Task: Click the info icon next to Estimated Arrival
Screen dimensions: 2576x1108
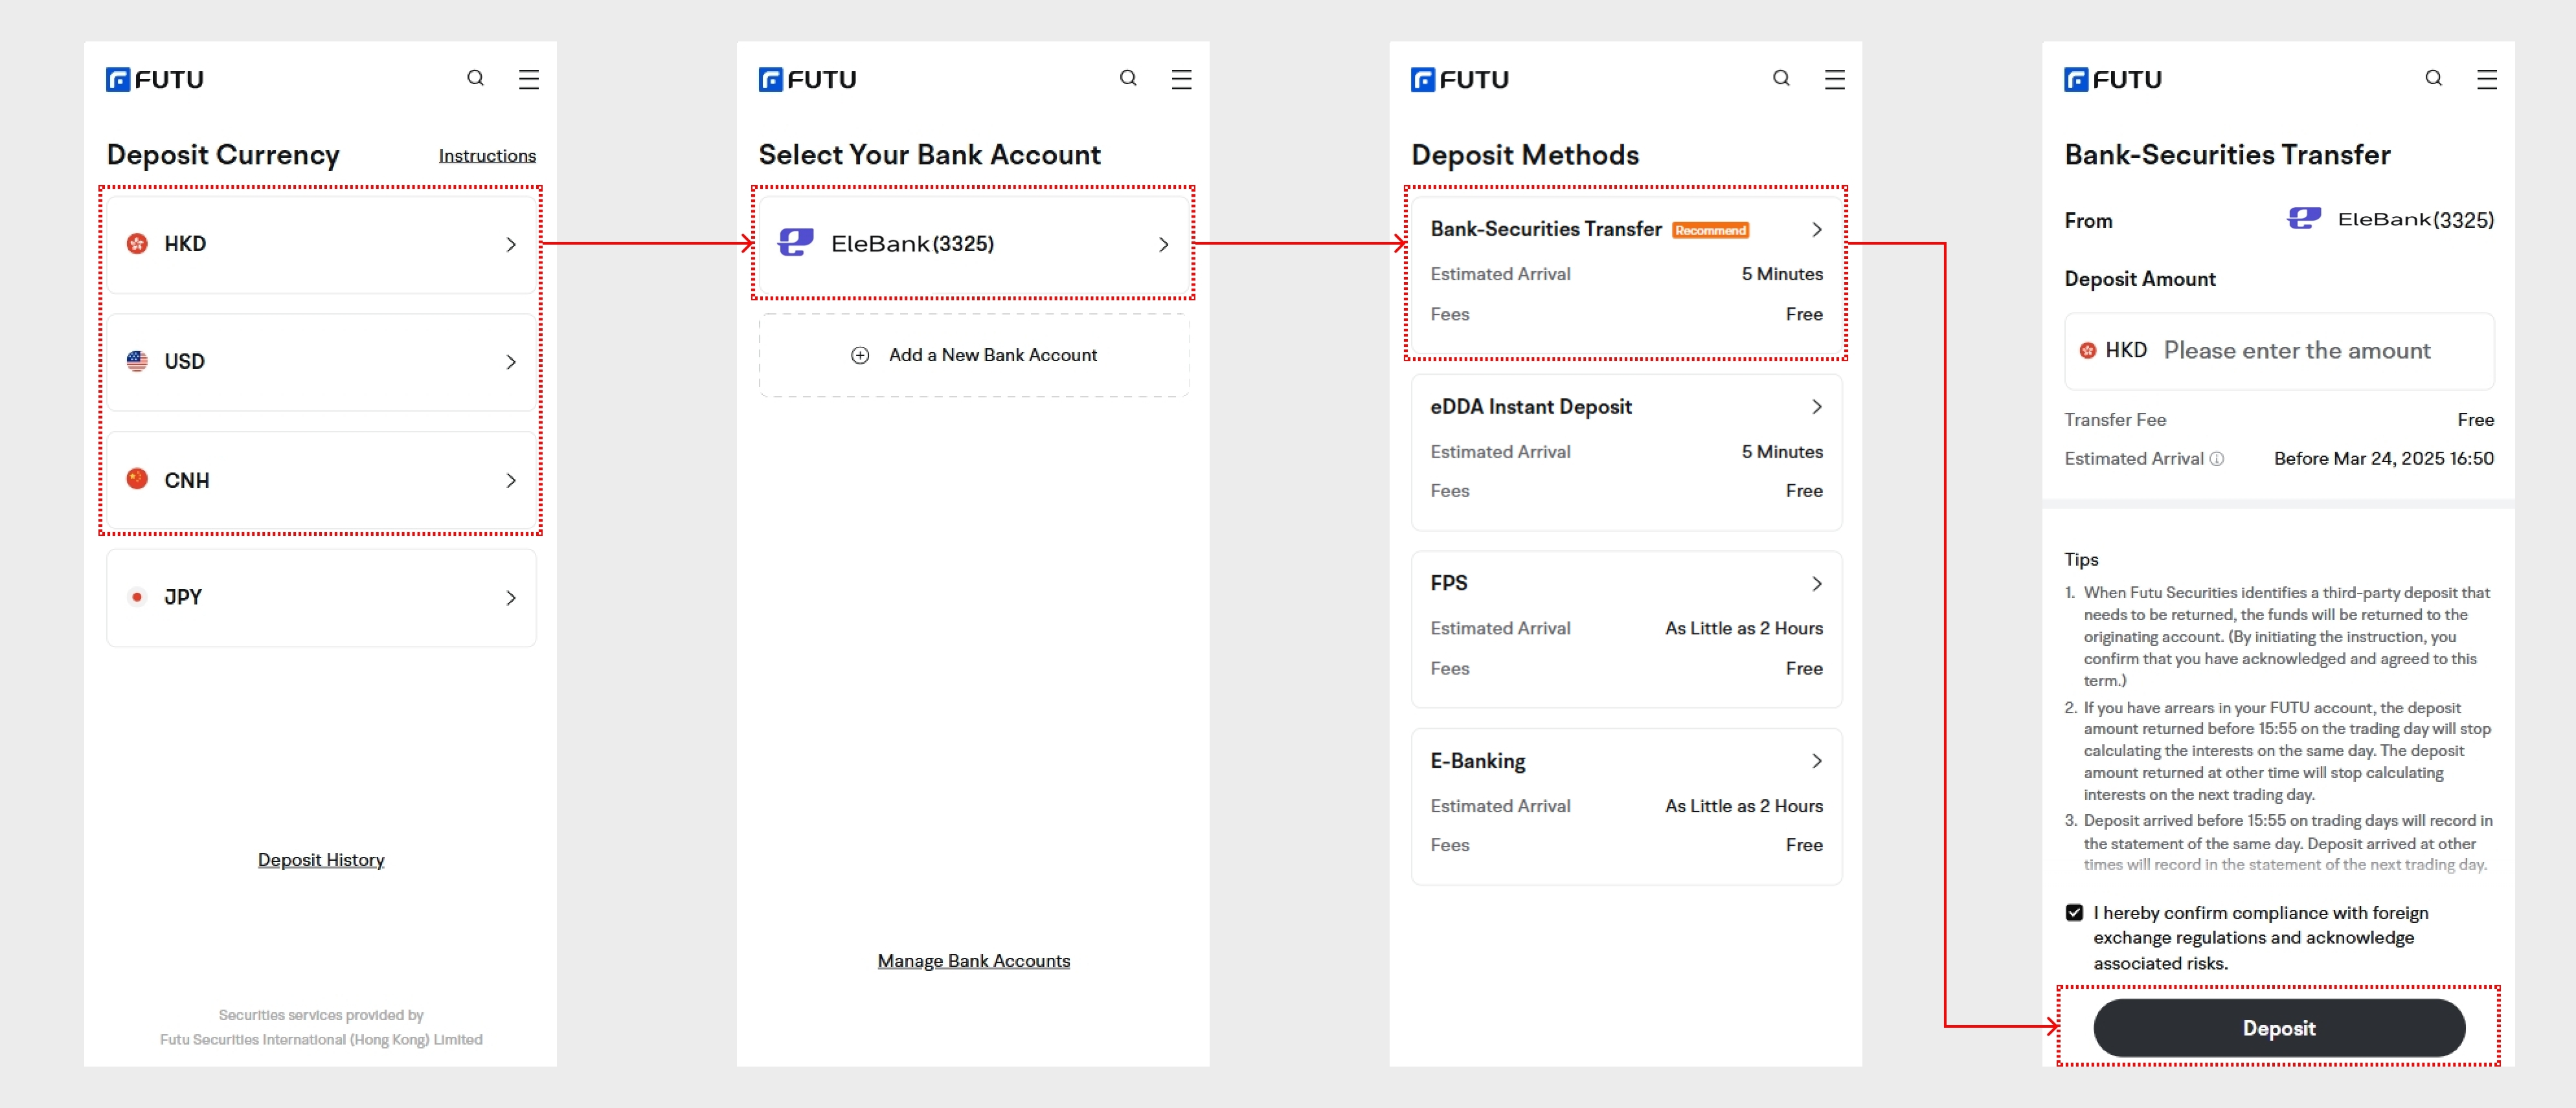Action: [x=2217, y=459]
